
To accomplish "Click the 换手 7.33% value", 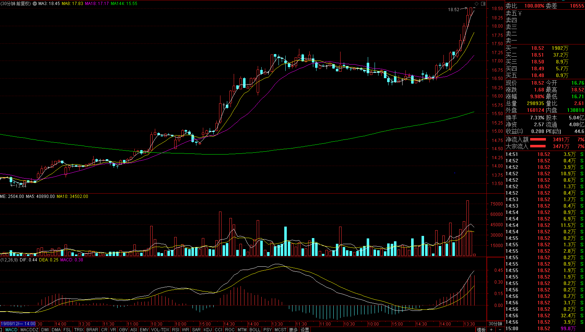I will [x=537, y=118].
